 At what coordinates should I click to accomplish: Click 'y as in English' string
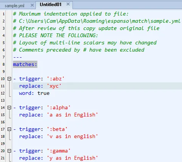tap(72, 158)
